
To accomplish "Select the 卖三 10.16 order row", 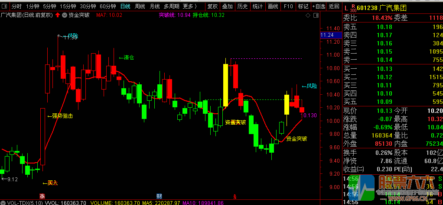I will coord(393,43).
